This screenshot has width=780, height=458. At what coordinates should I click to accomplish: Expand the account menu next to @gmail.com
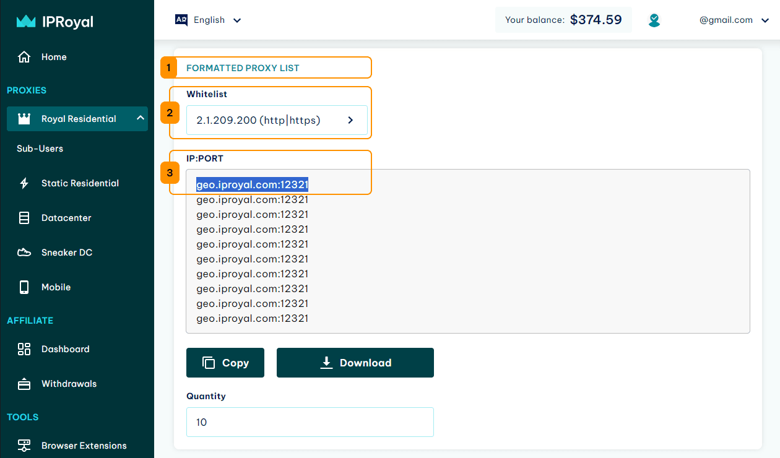tap(765, 20)
